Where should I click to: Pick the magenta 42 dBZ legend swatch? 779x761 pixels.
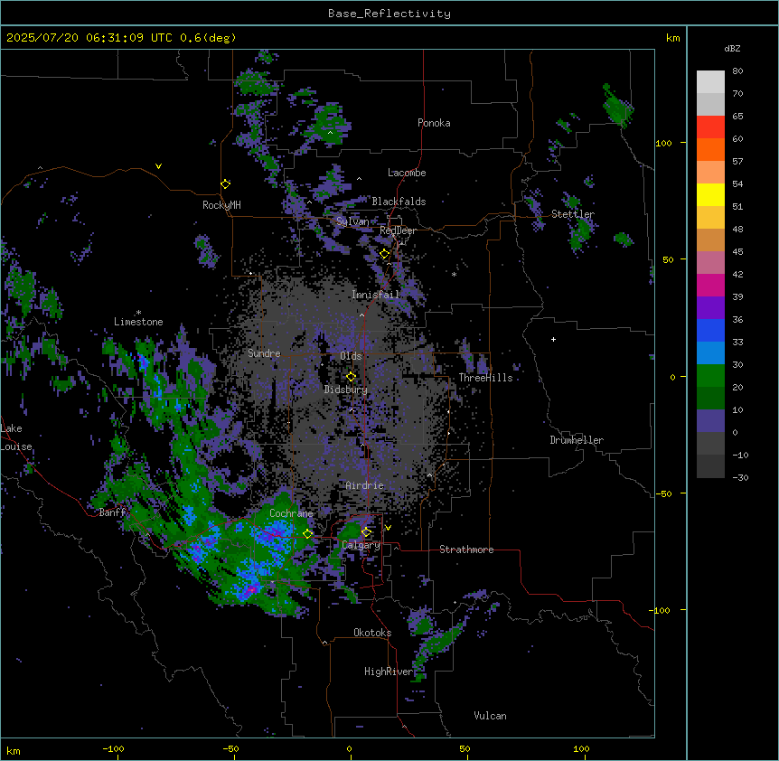pos(710,285)
